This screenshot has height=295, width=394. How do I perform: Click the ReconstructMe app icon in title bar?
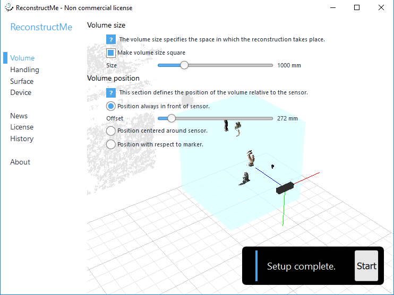9,7
